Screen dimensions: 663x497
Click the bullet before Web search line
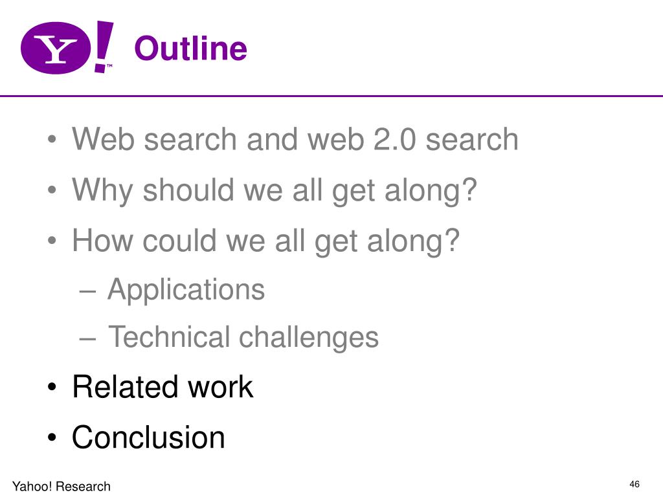click(52, 140)
